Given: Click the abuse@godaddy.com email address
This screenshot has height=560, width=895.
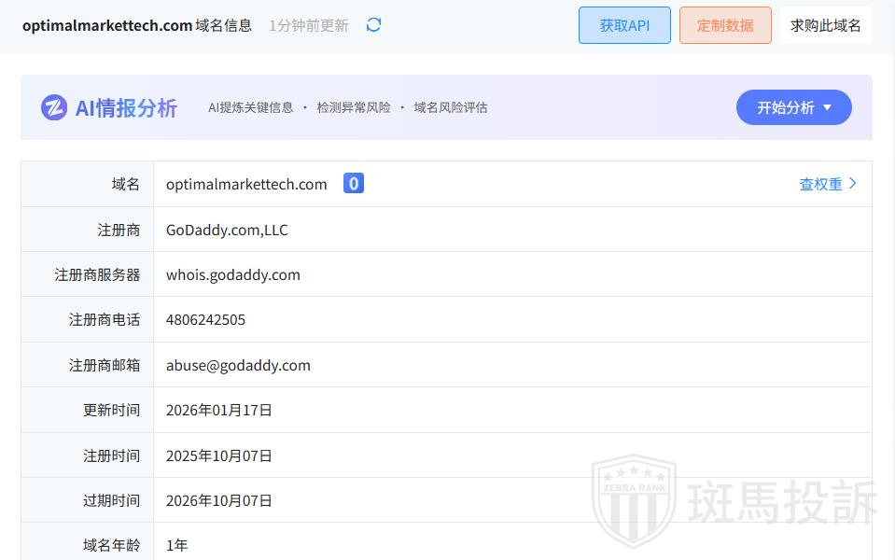Looking at the screenshot, I should pos(238,365).
